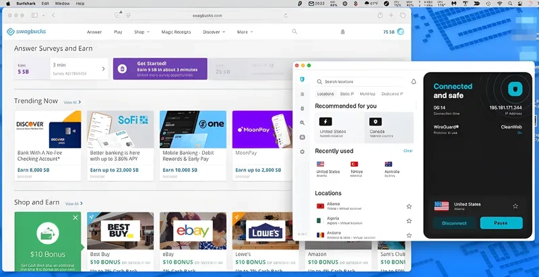Favorite Algeria with its star icon

click(409, 221)
